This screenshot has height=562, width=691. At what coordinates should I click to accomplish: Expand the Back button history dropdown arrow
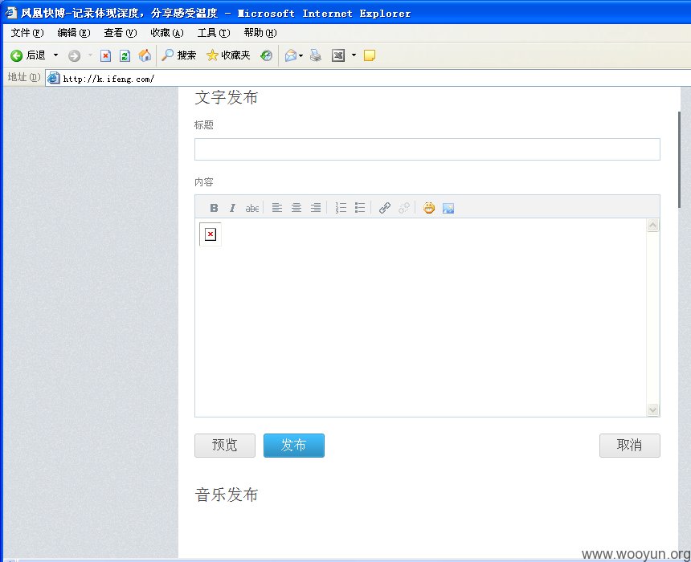coord(55,55)
